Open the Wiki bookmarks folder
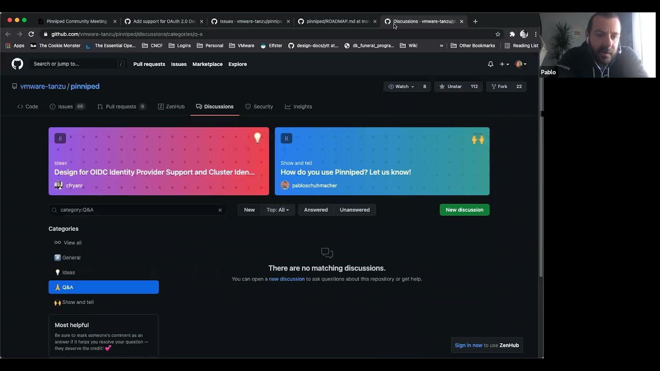 pyautogui.click(x=408, y=45)
